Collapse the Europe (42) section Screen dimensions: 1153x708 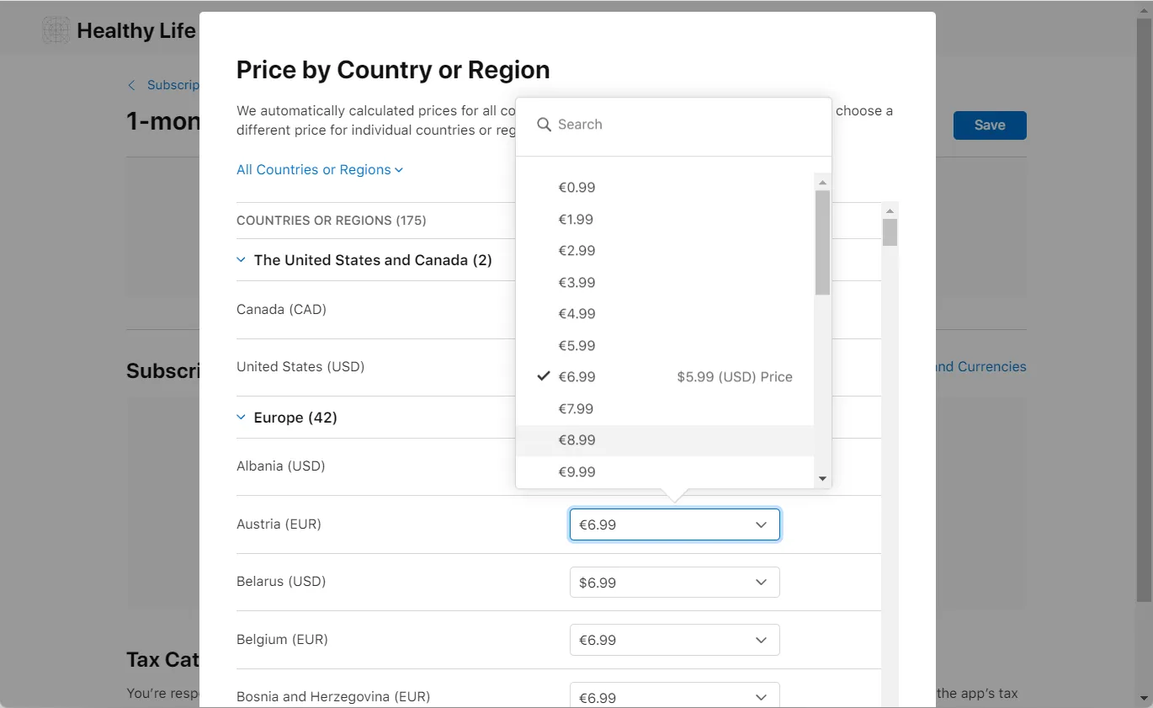(x=241, y=417)
